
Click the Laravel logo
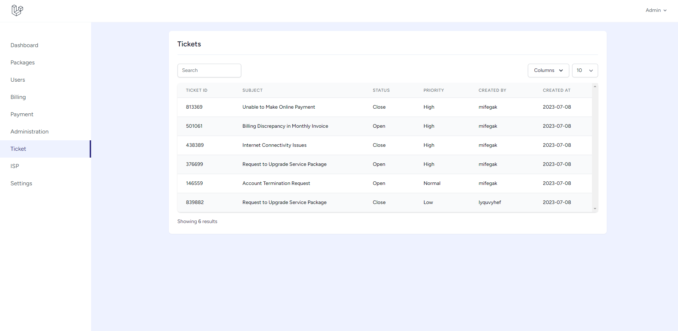click(x=17, y=10)
